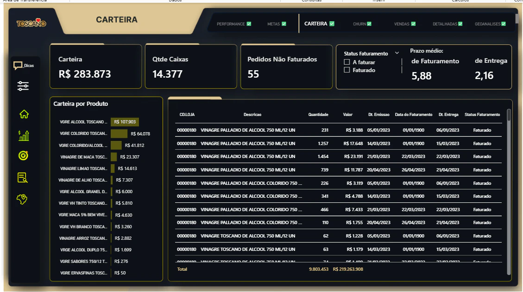Viewport: 523px width, 292px height.
Task: Toggle the PERFORMANCE tab checkmark
Action: pos(249,24)
